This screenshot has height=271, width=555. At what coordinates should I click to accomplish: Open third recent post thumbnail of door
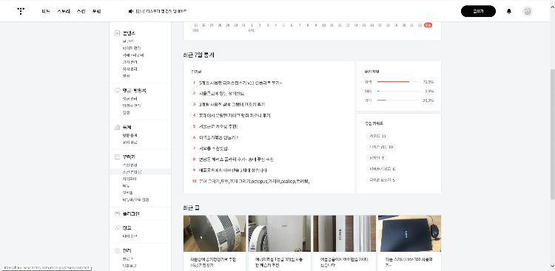pyautogui.click(x=344, y=233)
